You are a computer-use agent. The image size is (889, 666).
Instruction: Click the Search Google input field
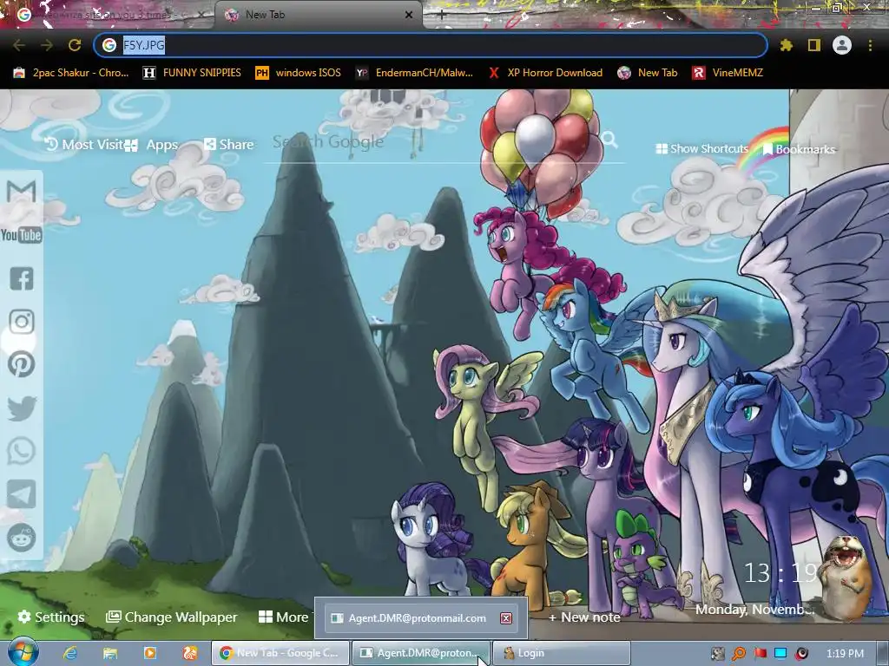[431, 141]
